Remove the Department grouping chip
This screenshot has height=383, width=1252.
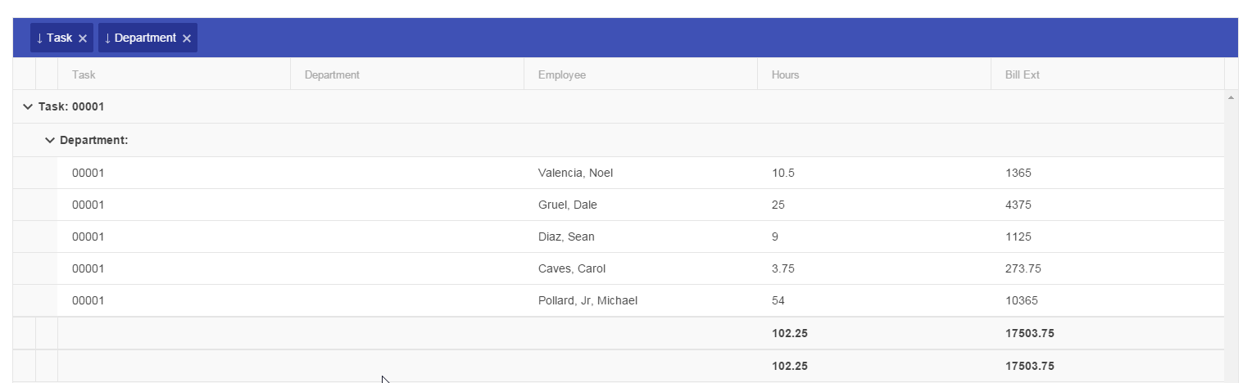(187, 38)
